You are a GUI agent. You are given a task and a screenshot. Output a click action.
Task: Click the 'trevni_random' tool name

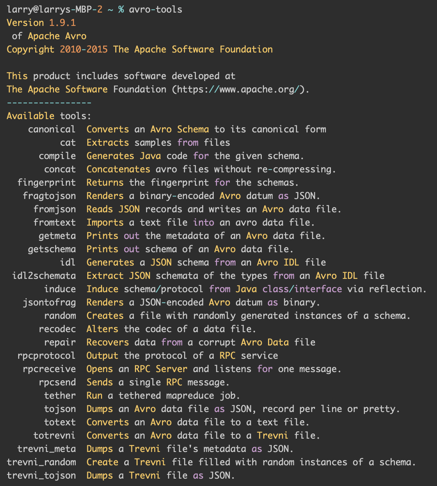pyautogui.click(x=41, y=462)
